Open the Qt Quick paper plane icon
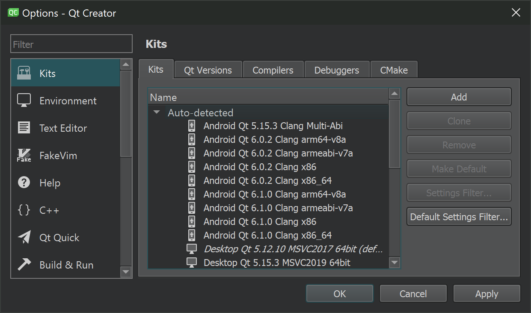531x313 pixels. 24,237
